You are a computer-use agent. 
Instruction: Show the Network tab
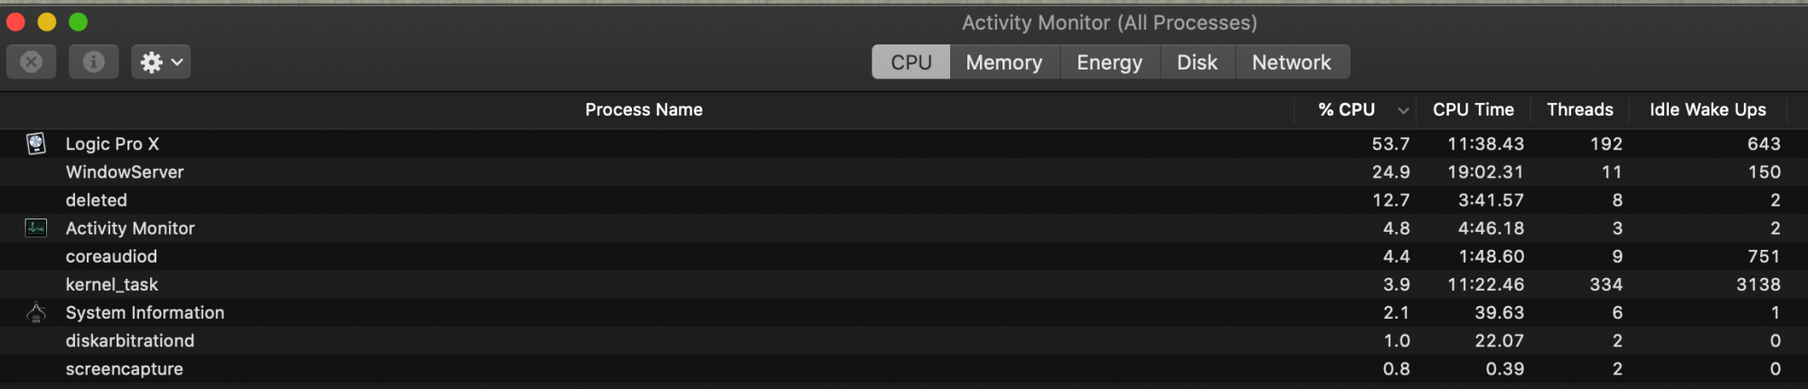(1291, 62)
